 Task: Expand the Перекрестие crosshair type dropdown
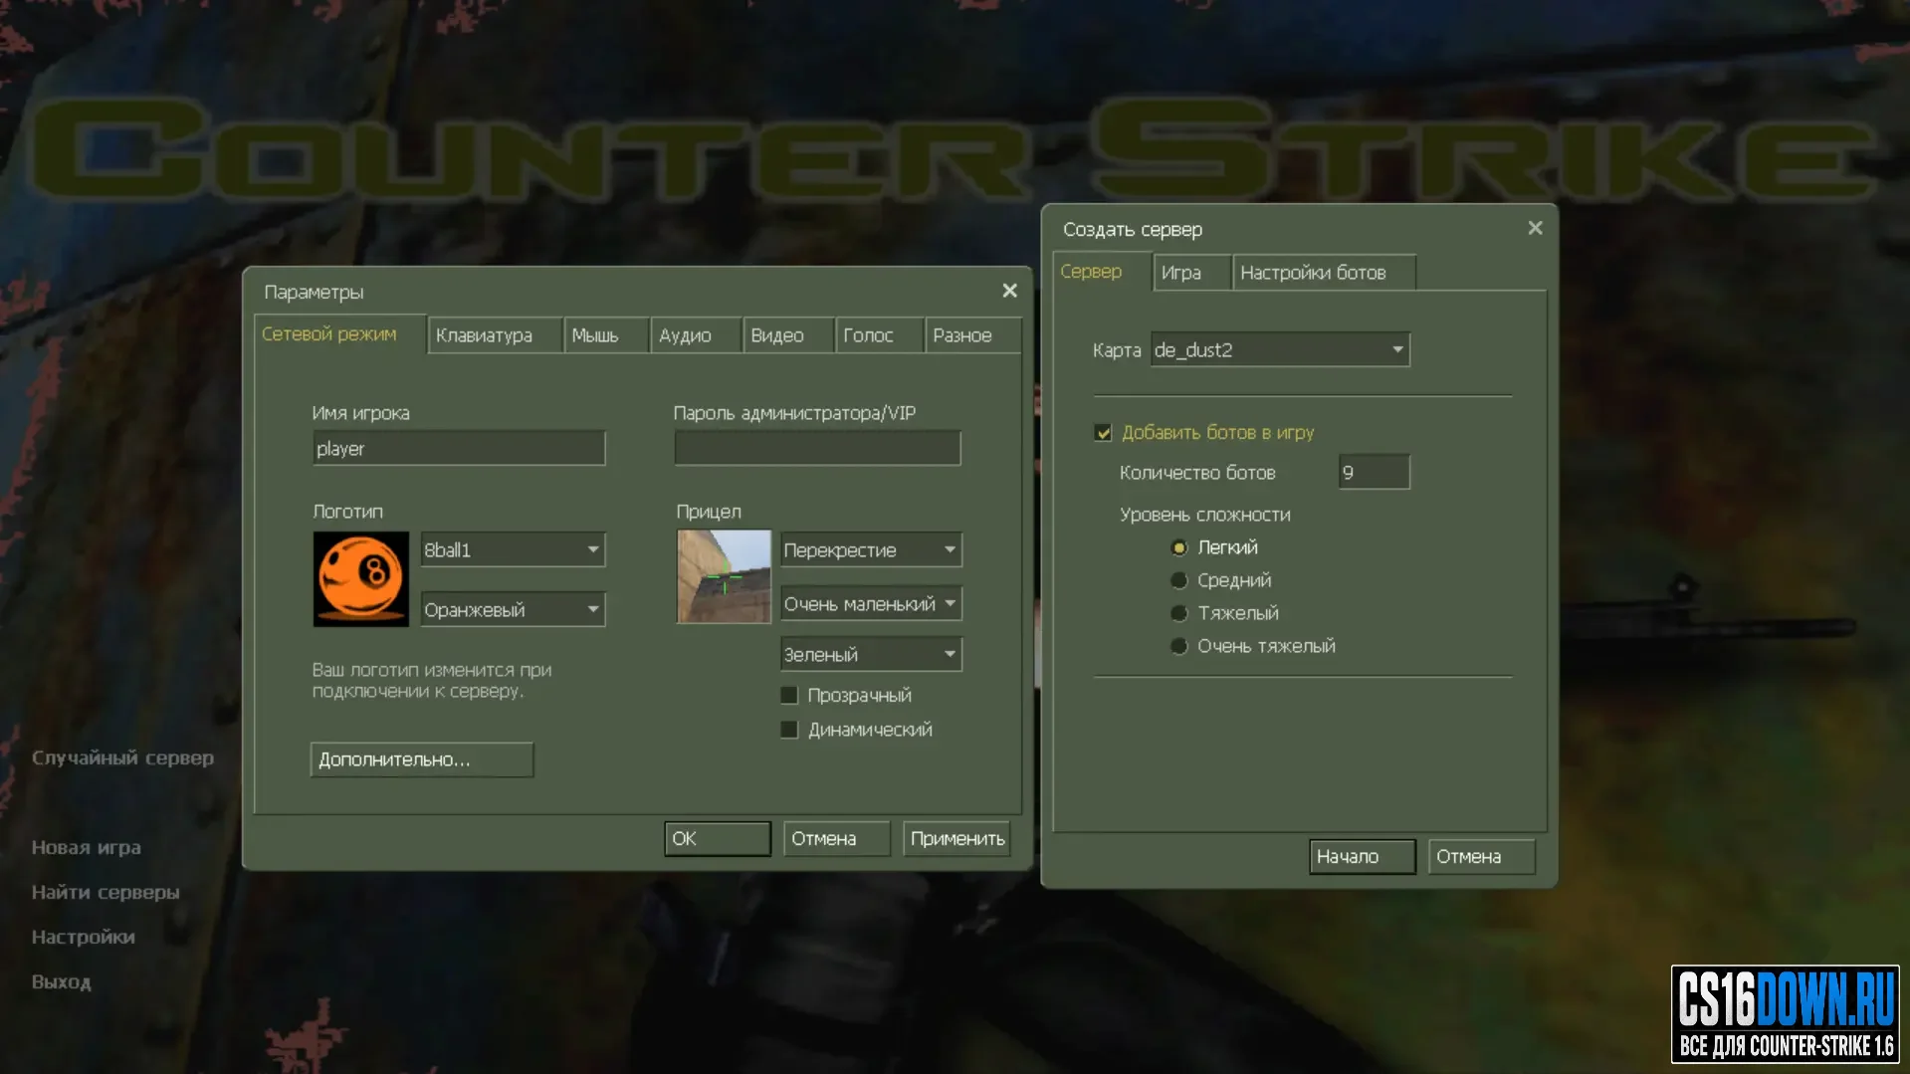871,549
